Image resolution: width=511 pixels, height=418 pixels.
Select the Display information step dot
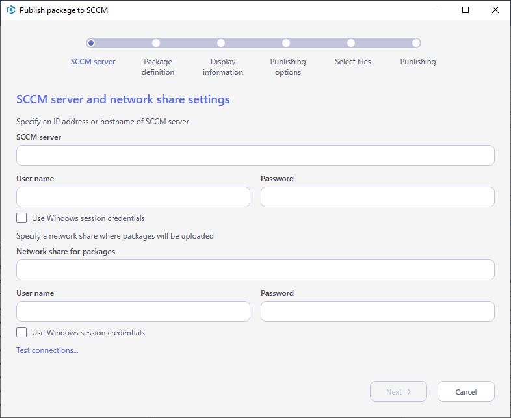coord(221,43)
